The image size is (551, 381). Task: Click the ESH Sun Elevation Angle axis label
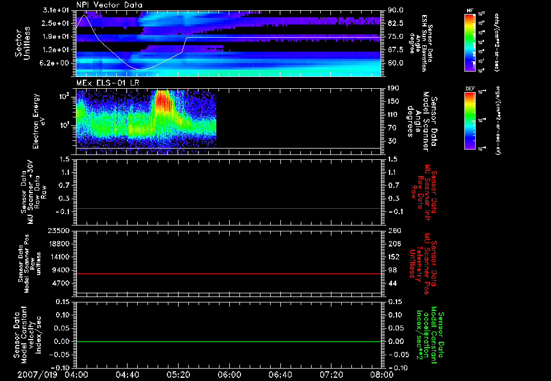[x=422, y=43]
